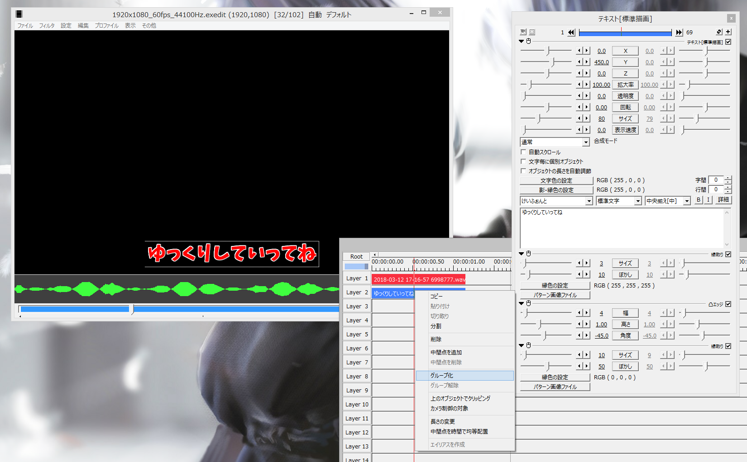Open the けいふぉんと font dropdown

click(589, 201)
